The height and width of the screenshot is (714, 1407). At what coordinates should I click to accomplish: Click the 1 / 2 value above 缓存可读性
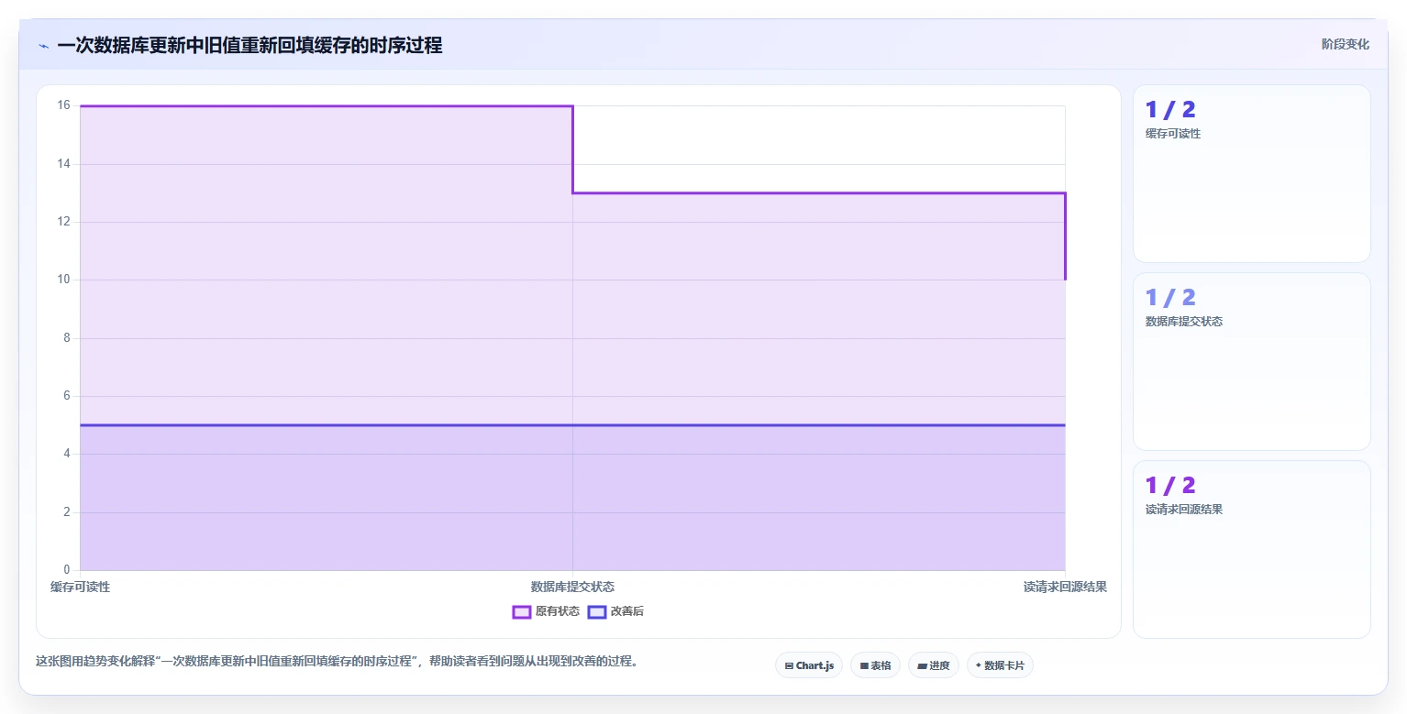point(1170,110)
